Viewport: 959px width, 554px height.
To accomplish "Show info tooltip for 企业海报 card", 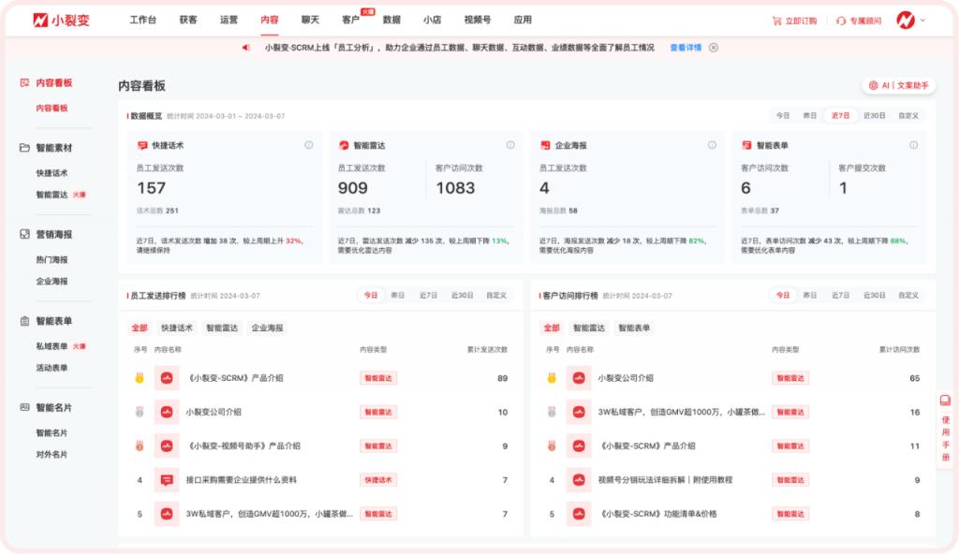I will coord(712,145).
